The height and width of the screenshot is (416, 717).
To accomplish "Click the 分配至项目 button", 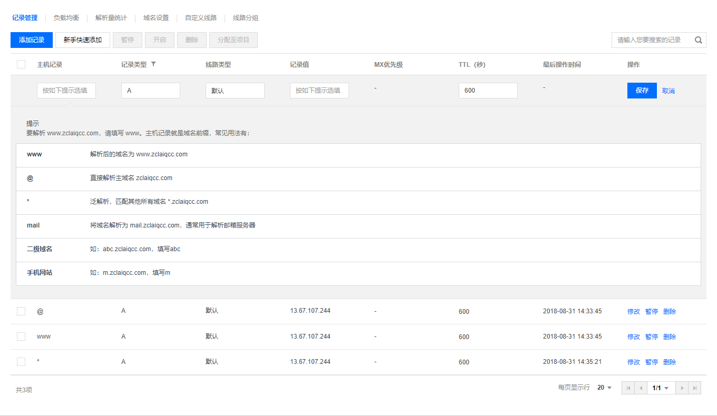I will tap(234, 40).
